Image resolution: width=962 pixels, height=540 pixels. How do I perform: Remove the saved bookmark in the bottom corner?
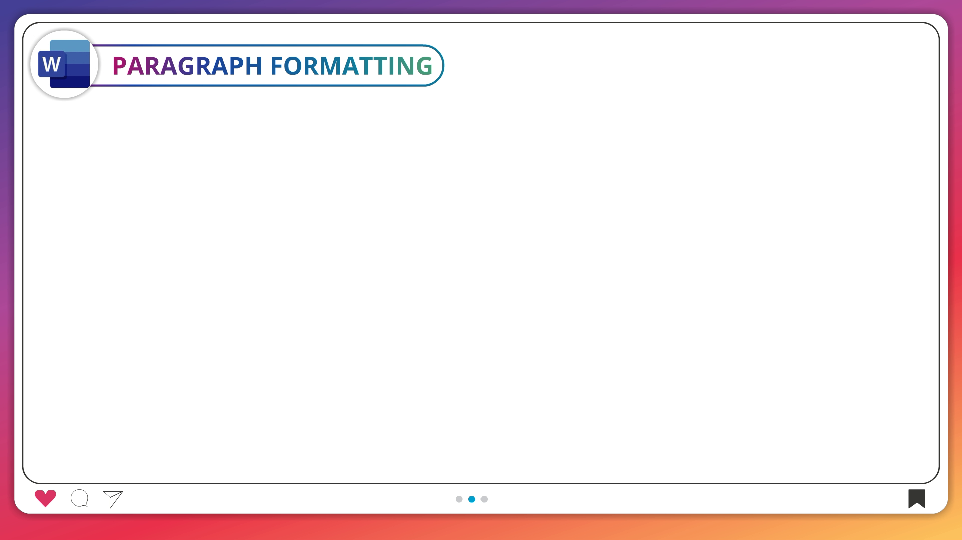(x=916, y=498)
